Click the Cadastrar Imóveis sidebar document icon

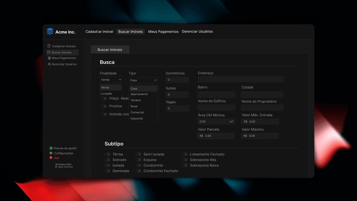click(x=49, y=46)
